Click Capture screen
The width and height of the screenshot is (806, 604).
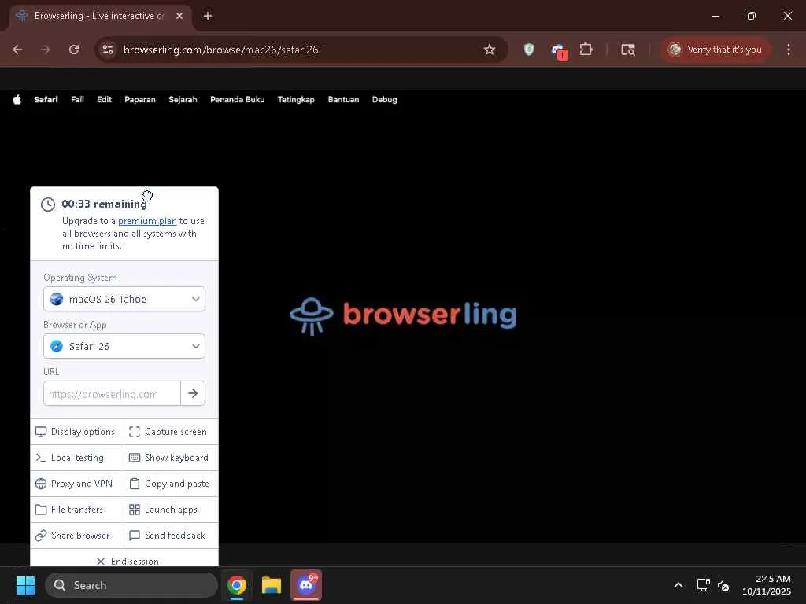point(171,432)
